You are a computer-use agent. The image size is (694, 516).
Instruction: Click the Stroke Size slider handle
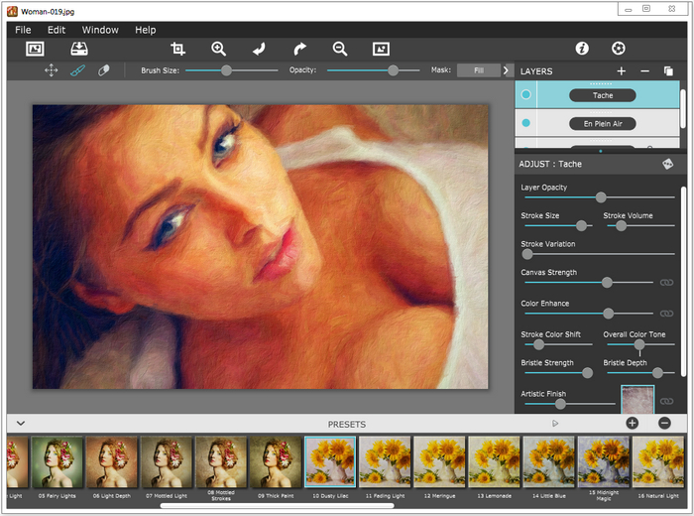pyautogui.click(x=581, y=226)
